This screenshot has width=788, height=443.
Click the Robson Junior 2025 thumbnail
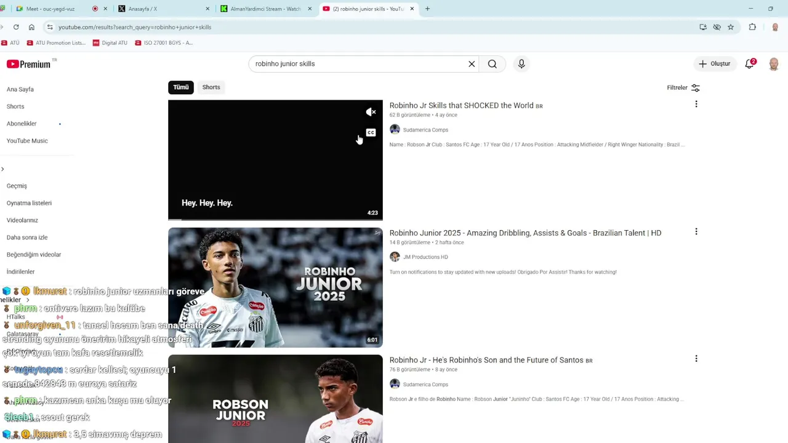[275, 399]
